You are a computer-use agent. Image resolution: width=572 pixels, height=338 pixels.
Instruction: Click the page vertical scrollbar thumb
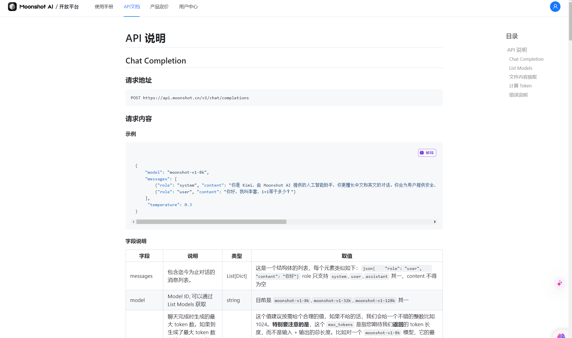(570, 21)
